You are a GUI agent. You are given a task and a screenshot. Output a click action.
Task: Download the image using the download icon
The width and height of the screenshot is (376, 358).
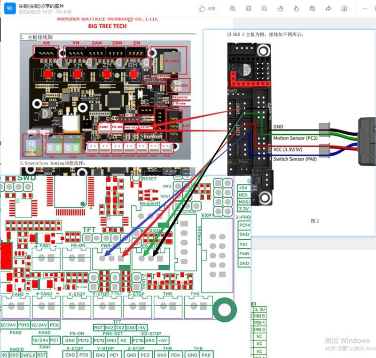click(x=344, y=9)
